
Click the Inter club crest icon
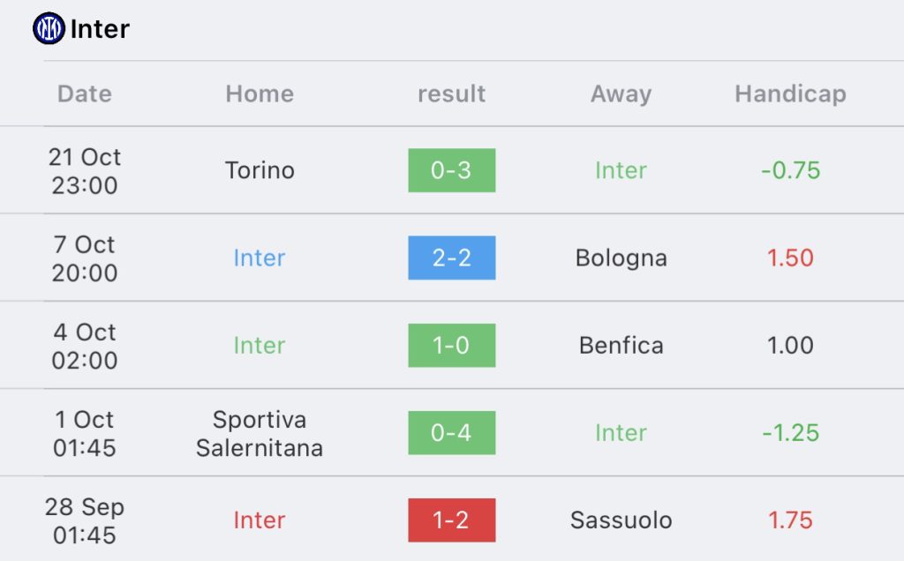49,29
